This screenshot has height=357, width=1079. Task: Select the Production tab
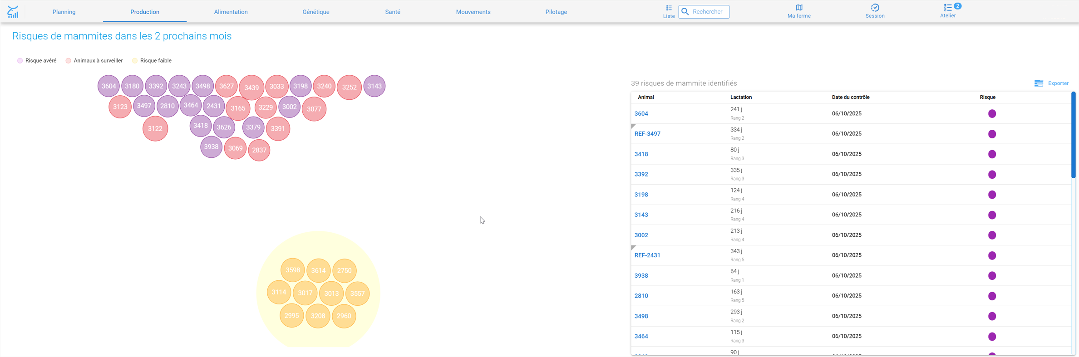coord(145,12)
